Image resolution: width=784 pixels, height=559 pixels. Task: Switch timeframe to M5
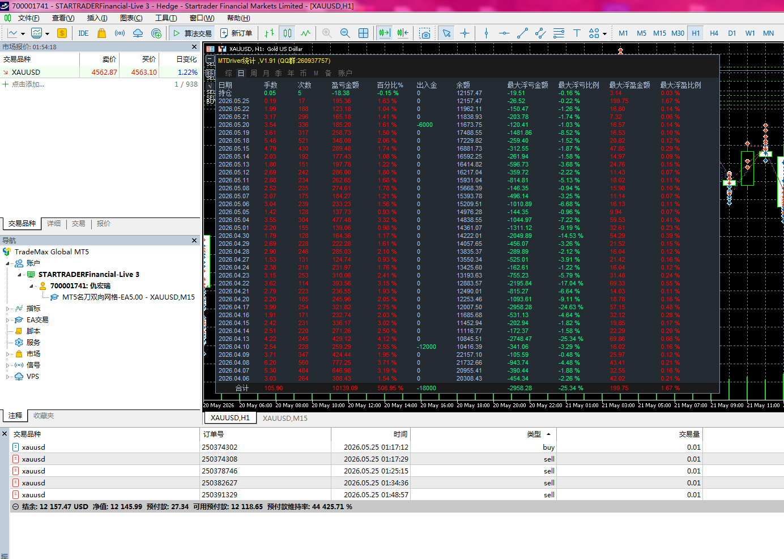tap(641, 33)
